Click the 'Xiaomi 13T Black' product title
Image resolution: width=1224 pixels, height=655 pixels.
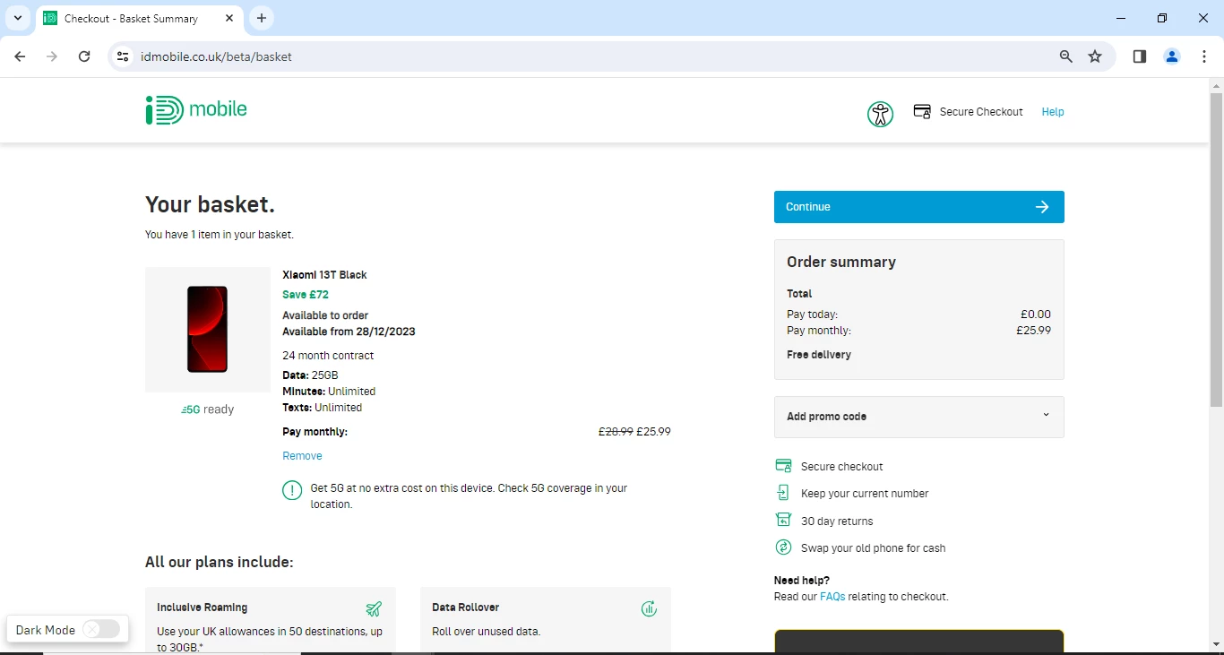(x=324, y=275)
